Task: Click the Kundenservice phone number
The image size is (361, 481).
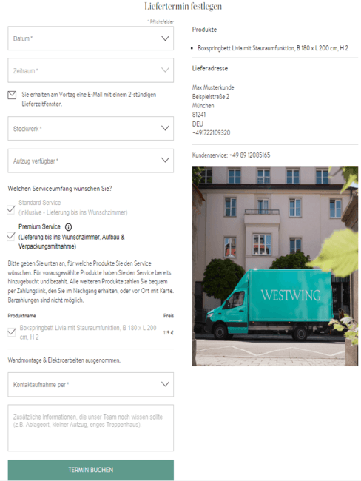Action: point(249,155)
